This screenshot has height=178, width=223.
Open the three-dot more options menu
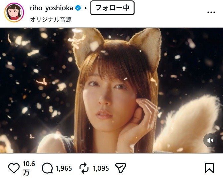point(211,12)
